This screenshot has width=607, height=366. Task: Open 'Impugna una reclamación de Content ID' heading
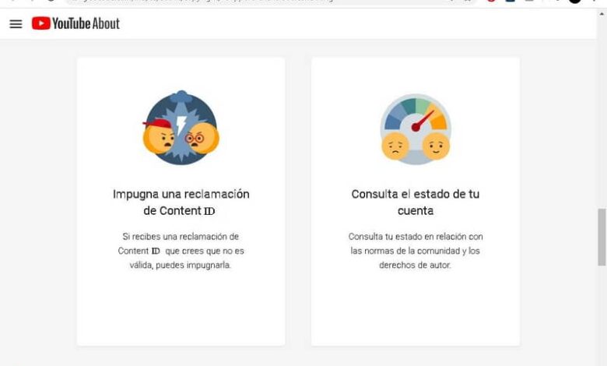(x=181, y=202)
